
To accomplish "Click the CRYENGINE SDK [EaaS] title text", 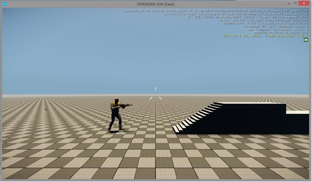I will (x=156, y=4).
